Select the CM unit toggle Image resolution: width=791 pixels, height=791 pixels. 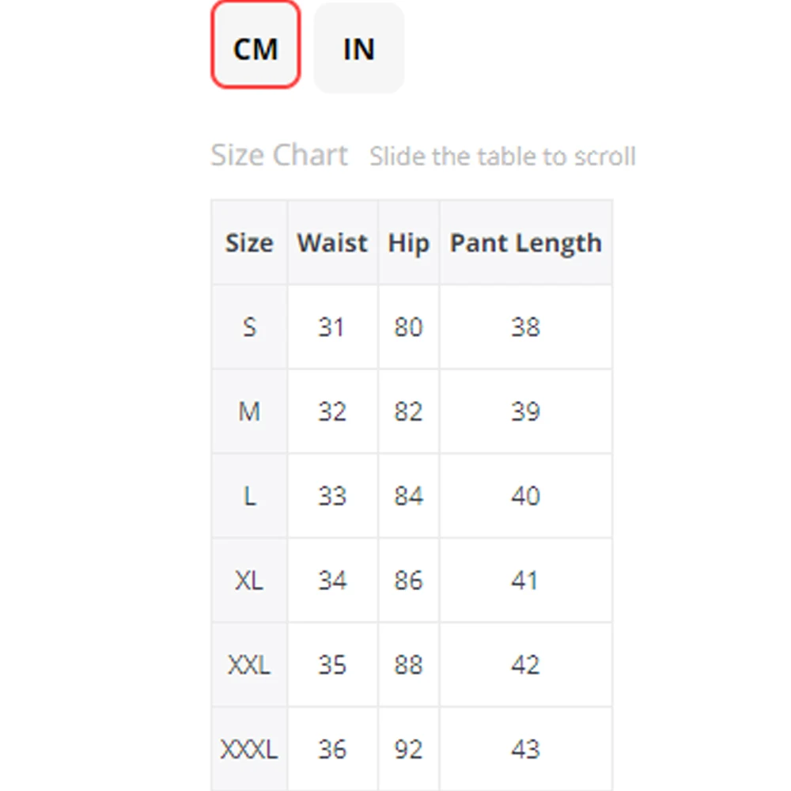255,48
